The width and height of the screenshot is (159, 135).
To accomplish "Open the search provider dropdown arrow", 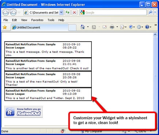I will pos(155,12).
